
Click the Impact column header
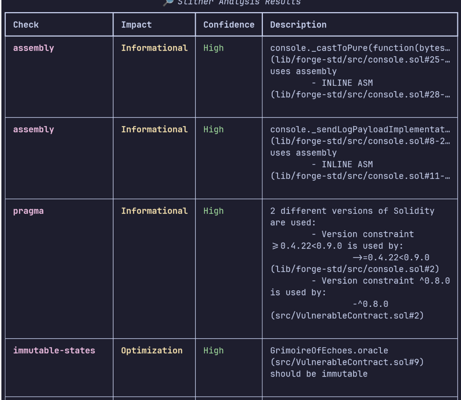pos(136,25)
